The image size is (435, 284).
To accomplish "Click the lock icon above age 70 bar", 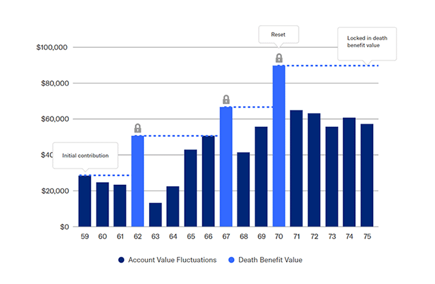I will coord(278,58).
